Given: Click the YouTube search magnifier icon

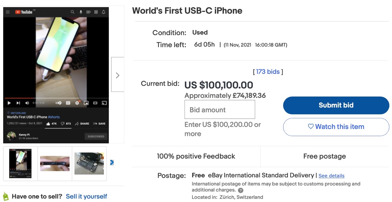Looking at the screenshot, I should (73, 12).
